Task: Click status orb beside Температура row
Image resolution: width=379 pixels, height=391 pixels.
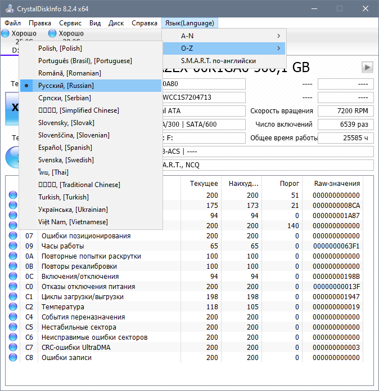Action: point(13,307)
